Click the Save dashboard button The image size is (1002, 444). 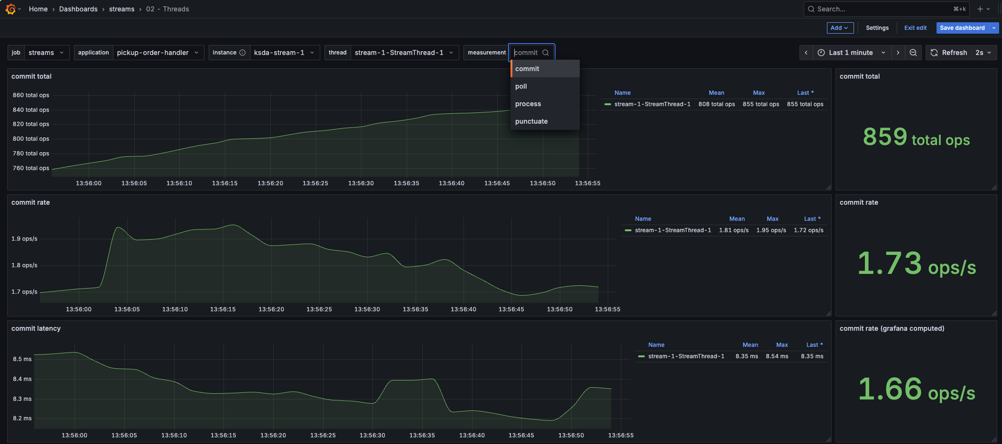962,28
